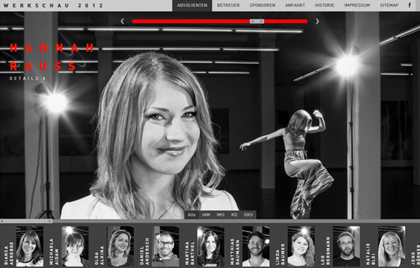Open the Historie page
Screen dimensions: 420x268
tap(325, 5)
